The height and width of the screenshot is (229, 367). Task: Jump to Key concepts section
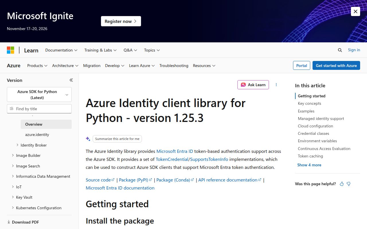coord(309,103)
